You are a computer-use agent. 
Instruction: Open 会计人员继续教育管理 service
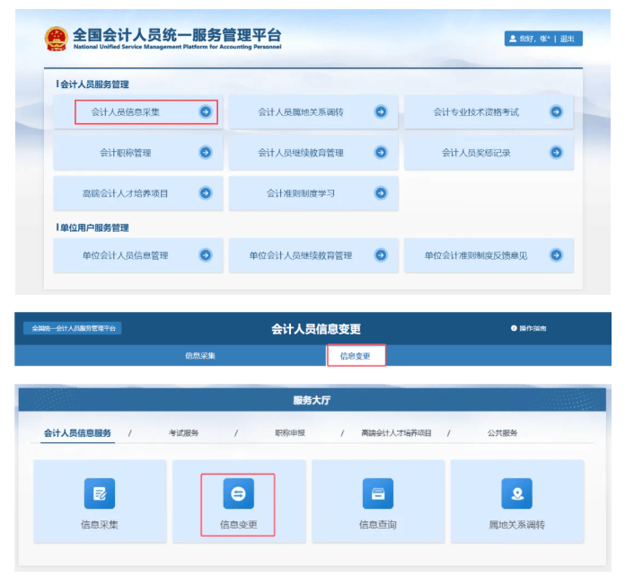point(301,153)
